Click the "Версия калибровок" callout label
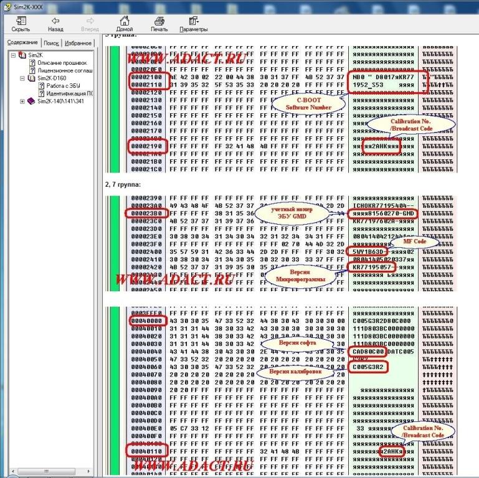479x478 pixels. click(x=295, y=372)
